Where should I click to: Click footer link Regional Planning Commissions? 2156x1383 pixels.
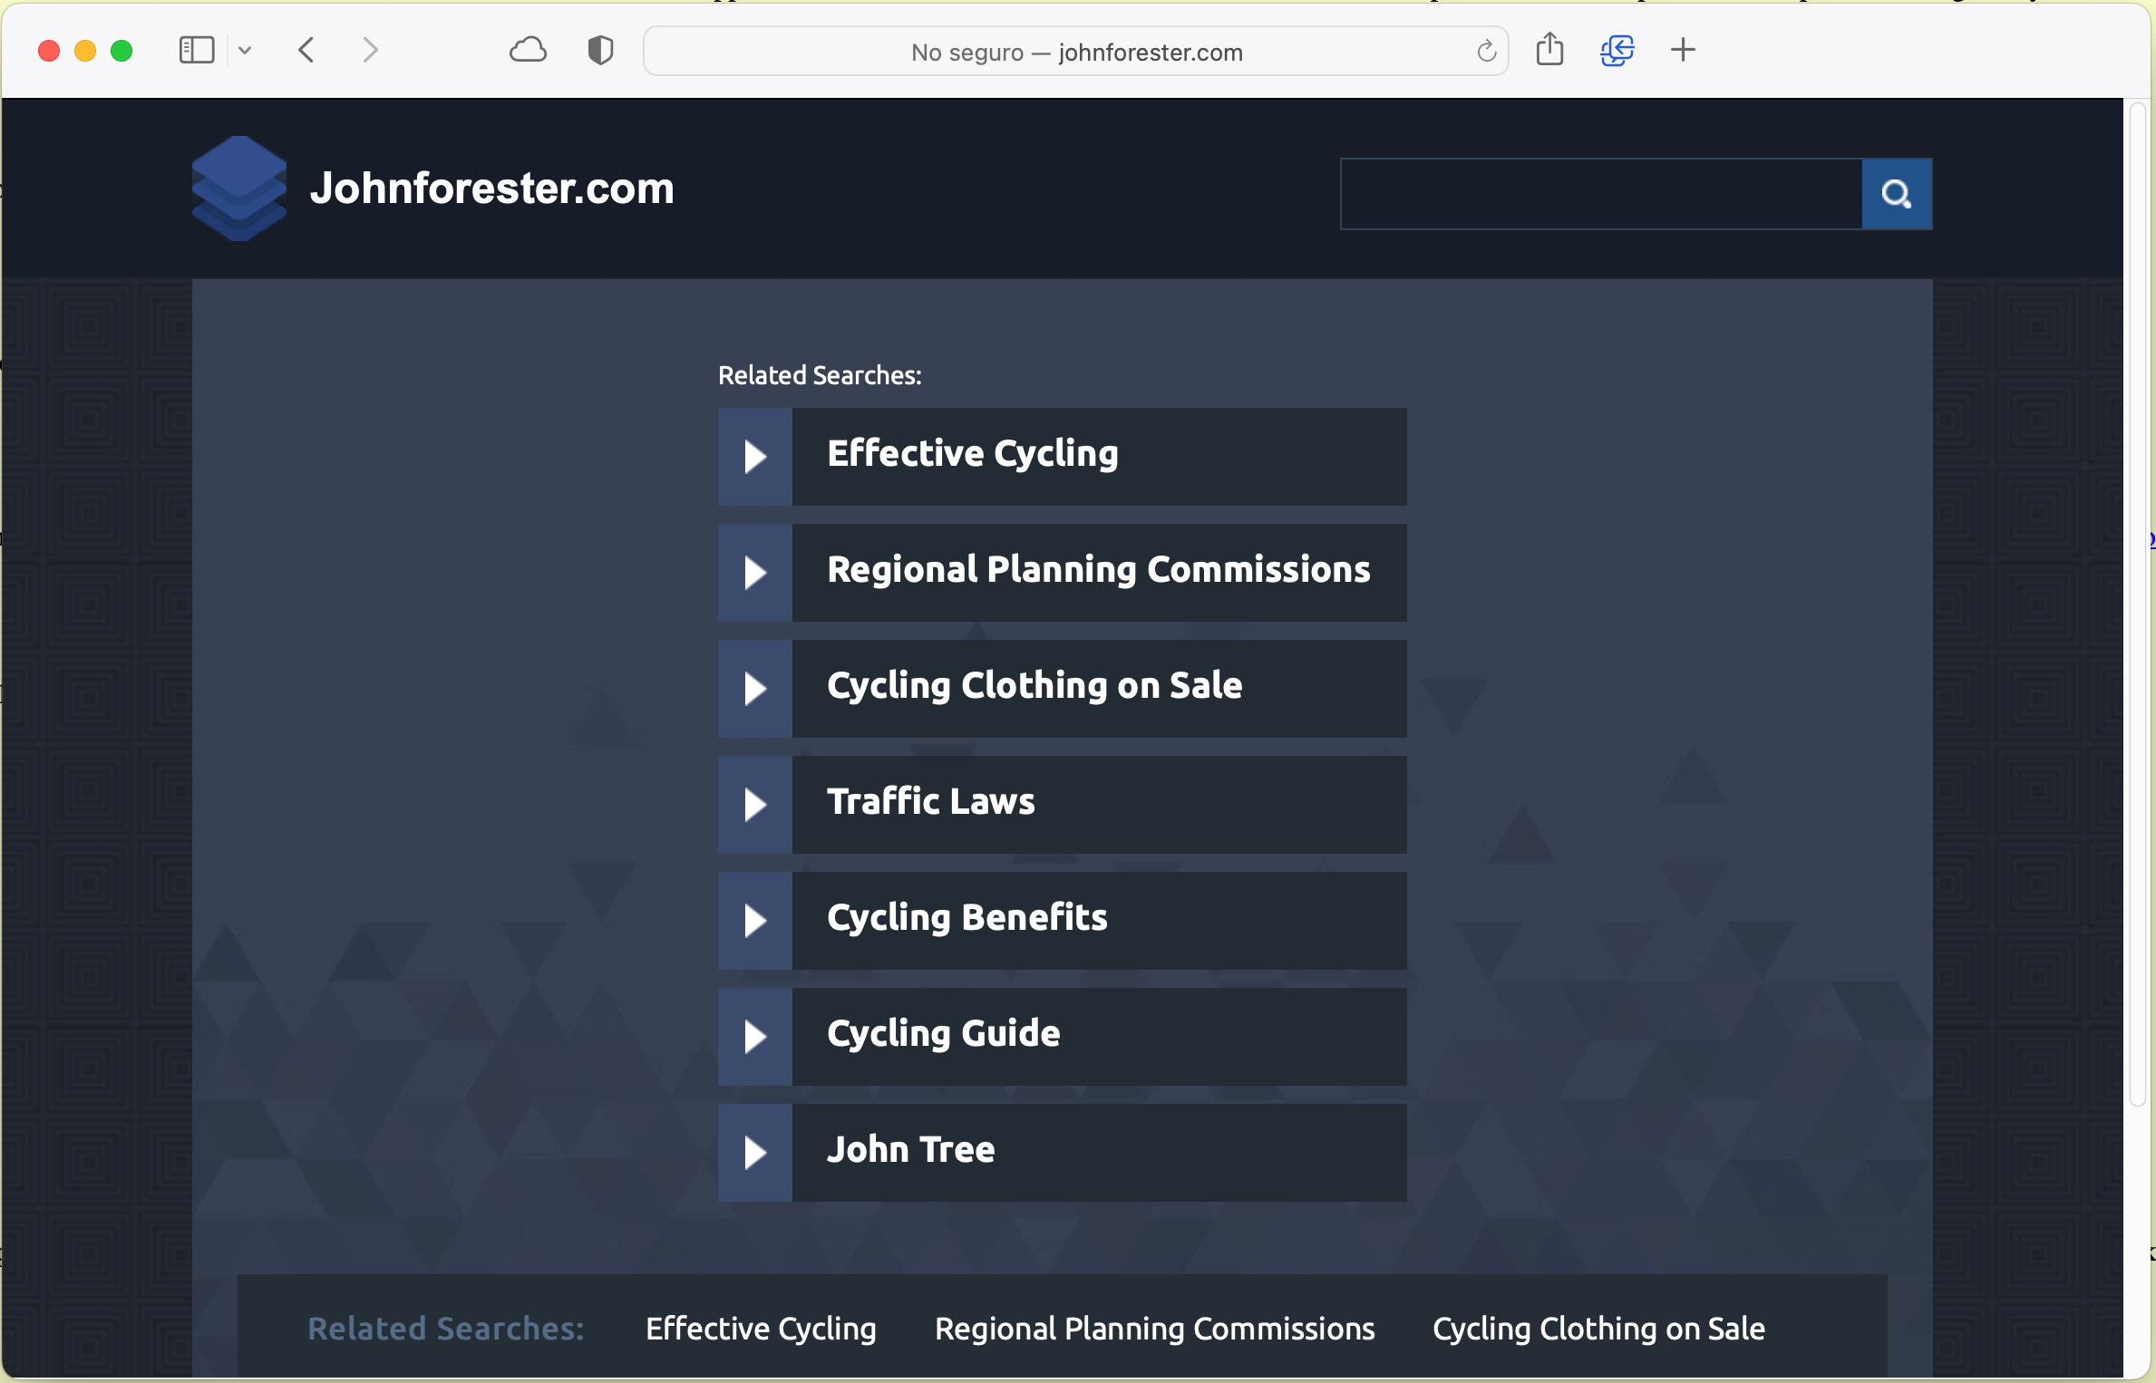pyautogui.click(x=1155, y=1329)
